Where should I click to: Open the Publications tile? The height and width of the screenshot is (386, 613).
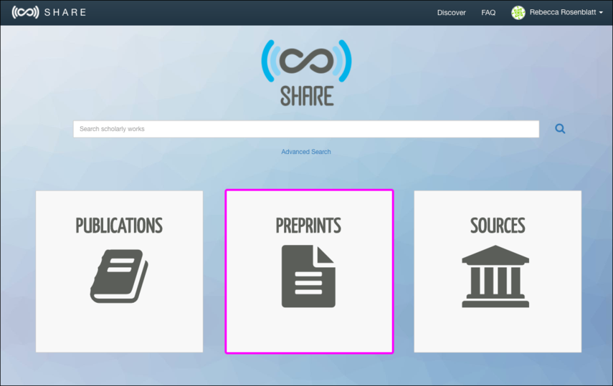[119, 271]
